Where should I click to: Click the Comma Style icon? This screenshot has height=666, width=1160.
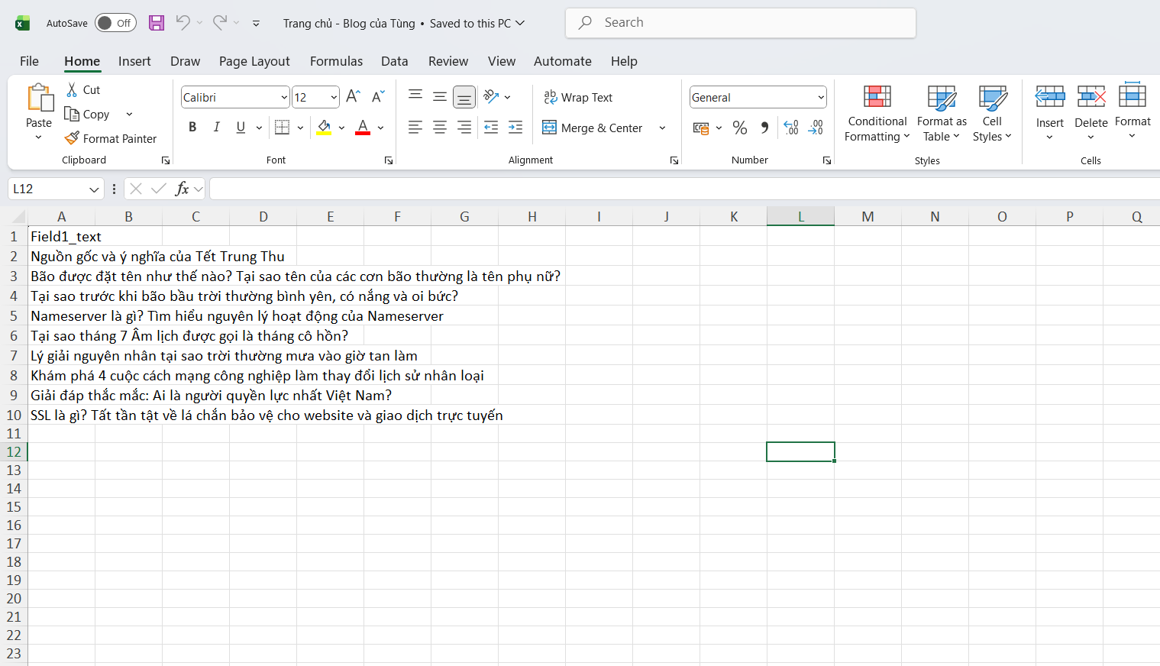(x=764, y=128)
